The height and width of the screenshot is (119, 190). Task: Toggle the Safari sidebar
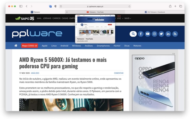point(21,6)
